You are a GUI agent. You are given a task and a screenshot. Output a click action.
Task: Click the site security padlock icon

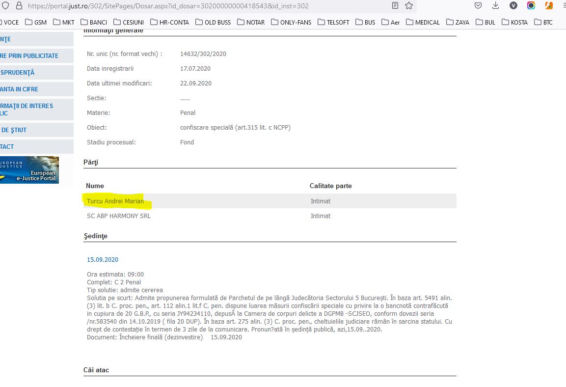[19, 6]
